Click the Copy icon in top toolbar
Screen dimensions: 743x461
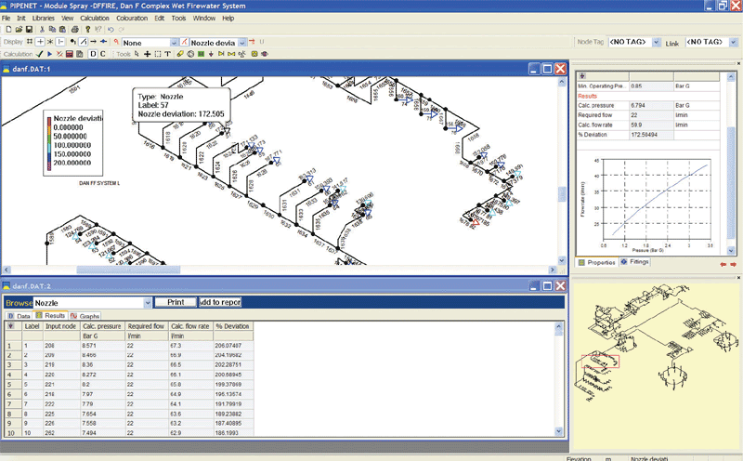52,30
